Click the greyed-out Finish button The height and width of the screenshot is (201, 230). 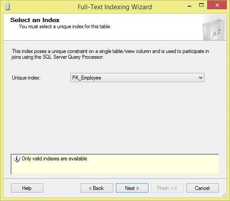pos(167,188)
